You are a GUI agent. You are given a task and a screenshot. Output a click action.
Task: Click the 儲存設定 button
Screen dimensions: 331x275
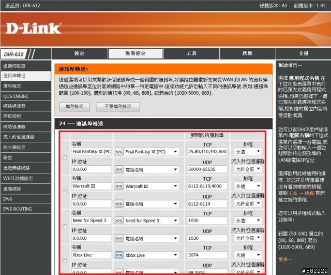pyautogui.click(x=74, y=107)
